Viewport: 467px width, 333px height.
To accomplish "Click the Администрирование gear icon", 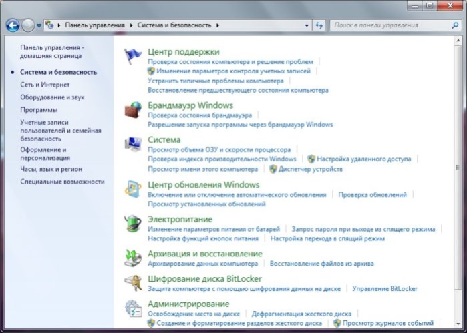I will click(x=133, y=308).
